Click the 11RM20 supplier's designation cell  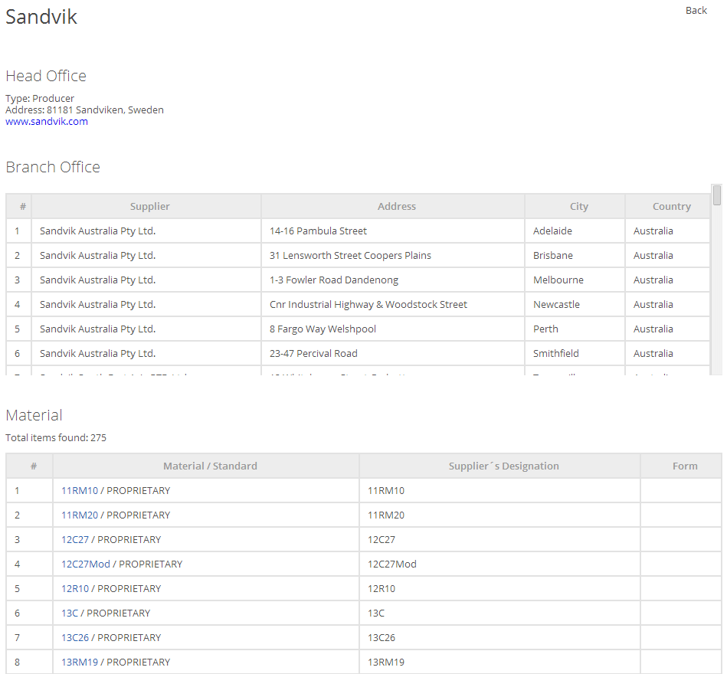tap(499, 515)
